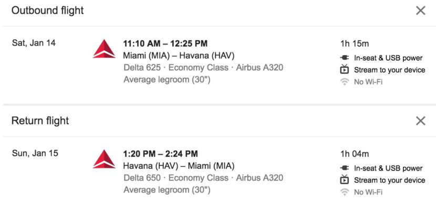Screen dimensions: 436x204
Task: Click outbound in-seat power plug icon
Action: 345,58
